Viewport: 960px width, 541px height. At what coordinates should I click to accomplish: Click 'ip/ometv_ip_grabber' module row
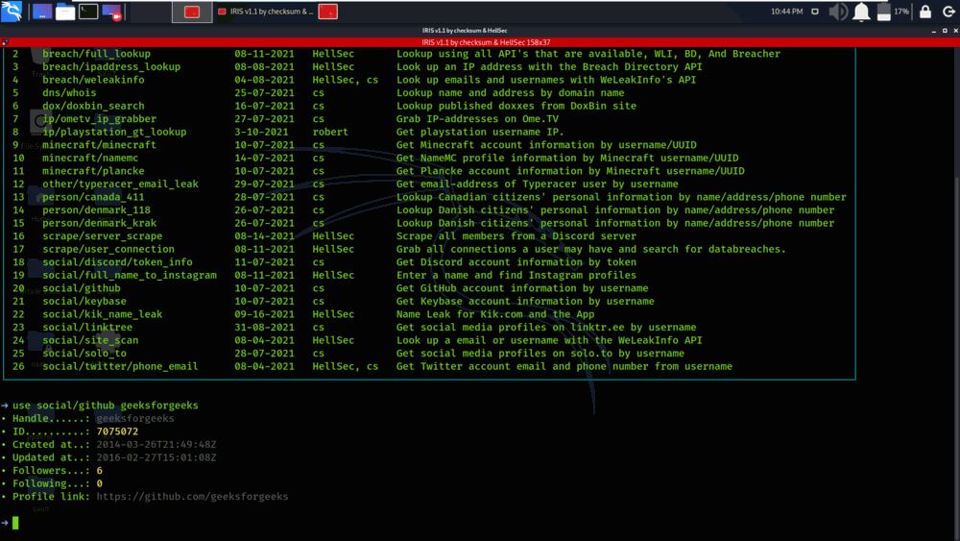99,119
